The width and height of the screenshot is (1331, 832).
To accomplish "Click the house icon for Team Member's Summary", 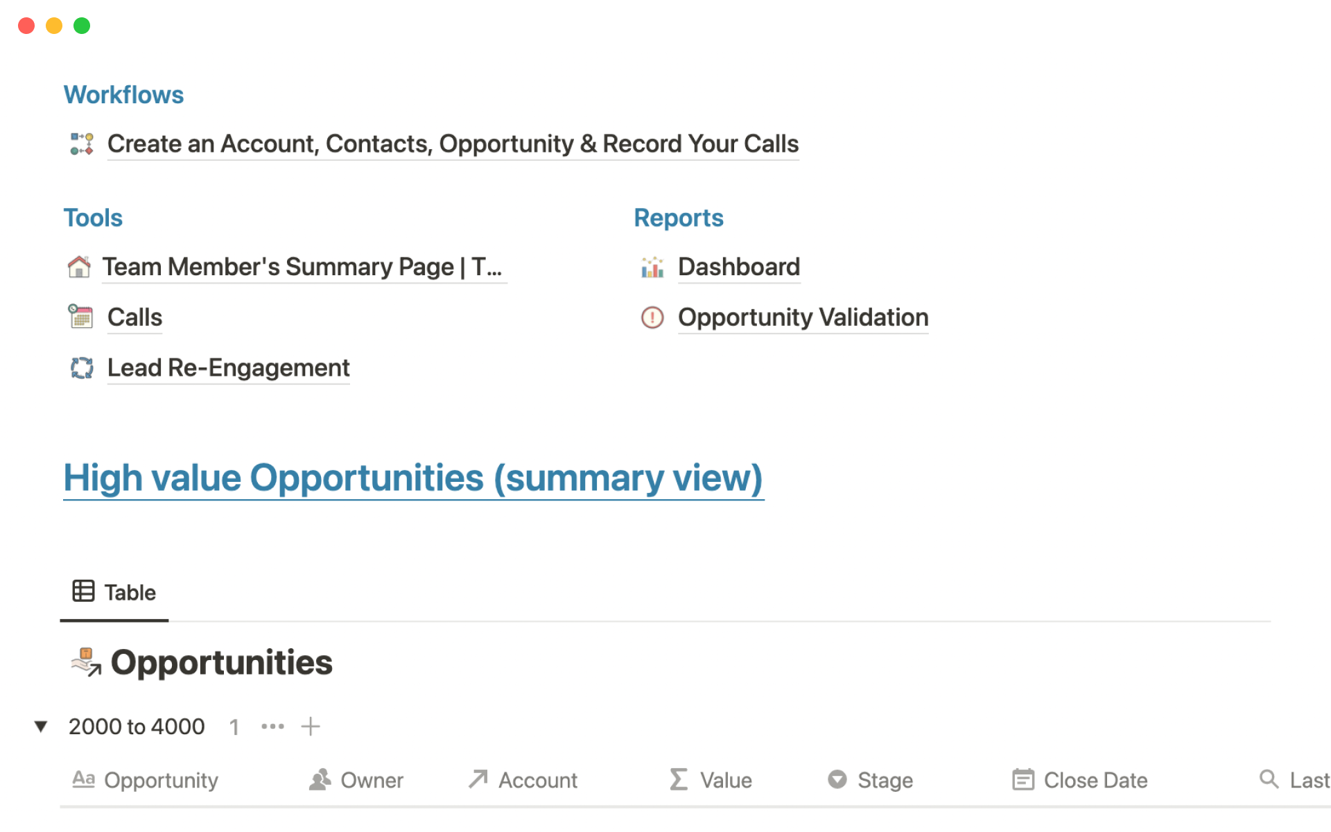I will (x=79, y=266).
